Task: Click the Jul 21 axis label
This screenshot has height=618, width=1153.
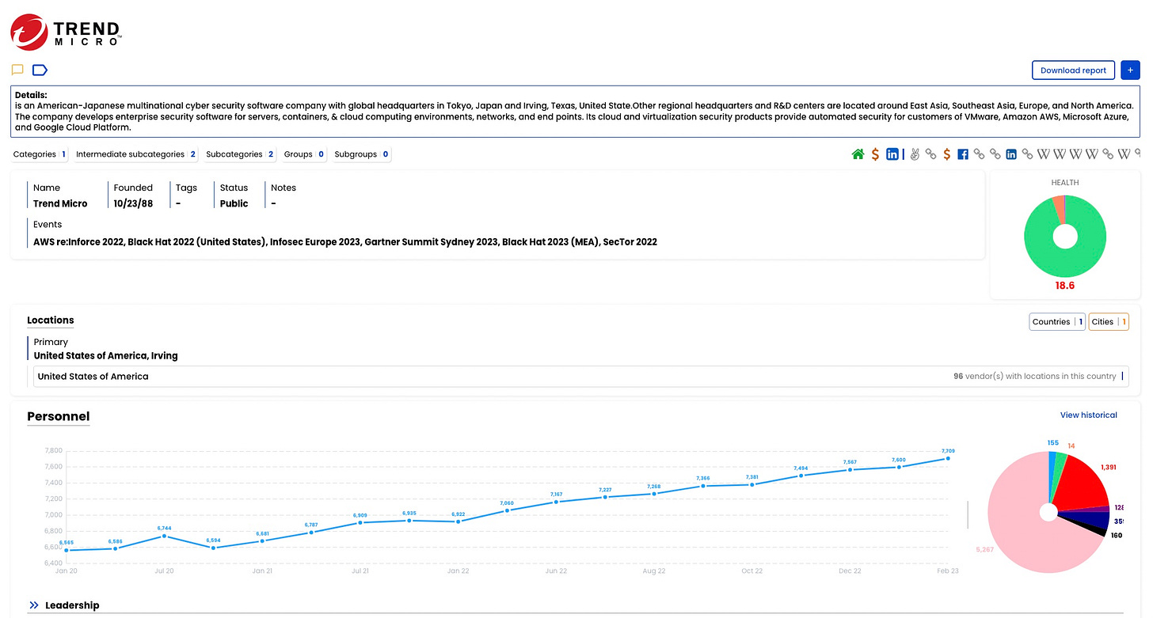Action: (x=360, y=571)
